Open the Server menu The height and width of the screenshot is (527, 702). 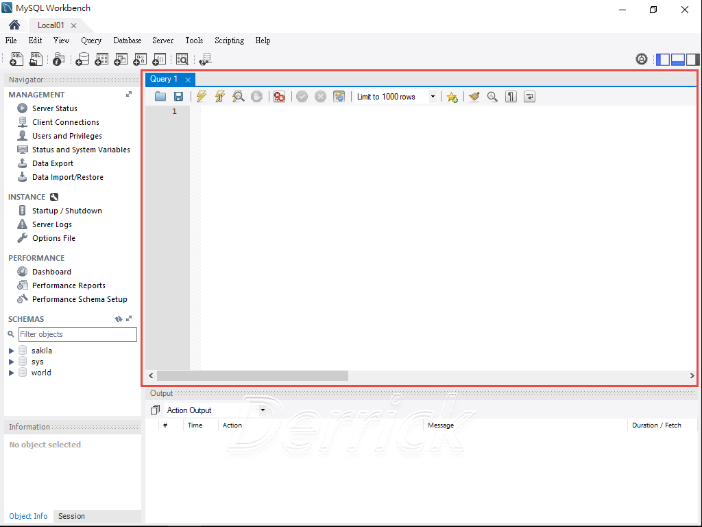coord(162,40)
